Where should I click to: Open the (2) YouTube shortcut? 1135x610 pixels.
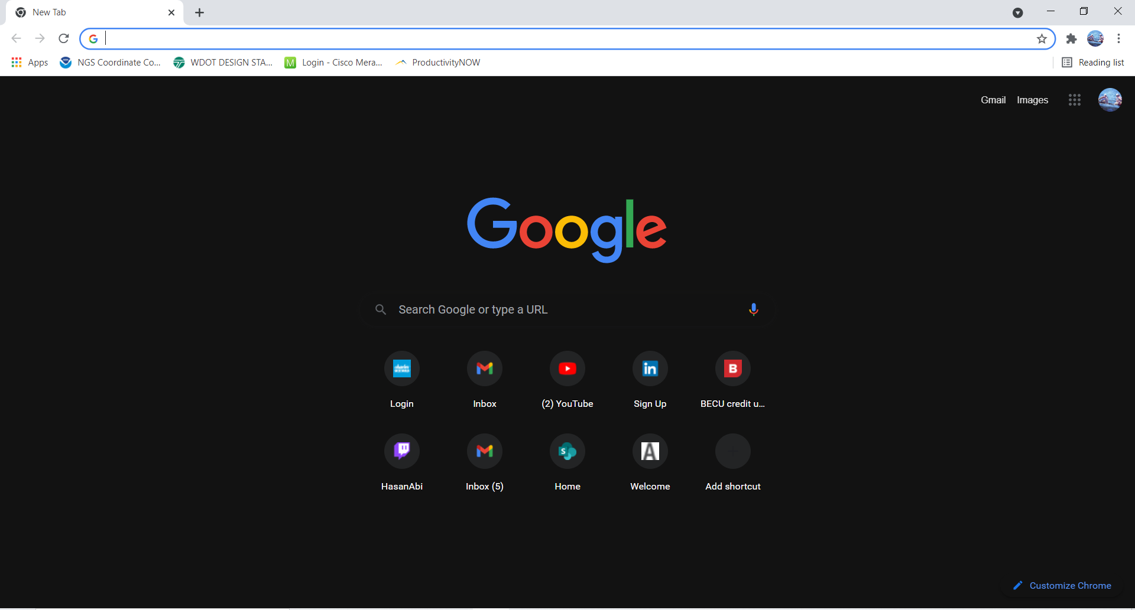point(567,380)
